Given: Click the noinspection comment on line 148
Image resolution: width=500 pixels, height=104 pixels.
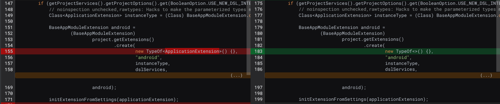Looking at the screenshot, I should [x=147, y=10].
